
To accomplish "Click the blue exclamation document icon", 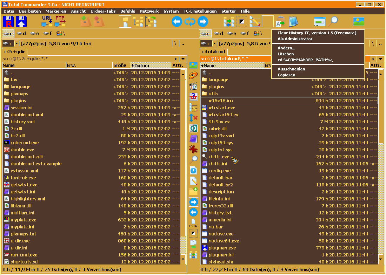I will point(193,170).
